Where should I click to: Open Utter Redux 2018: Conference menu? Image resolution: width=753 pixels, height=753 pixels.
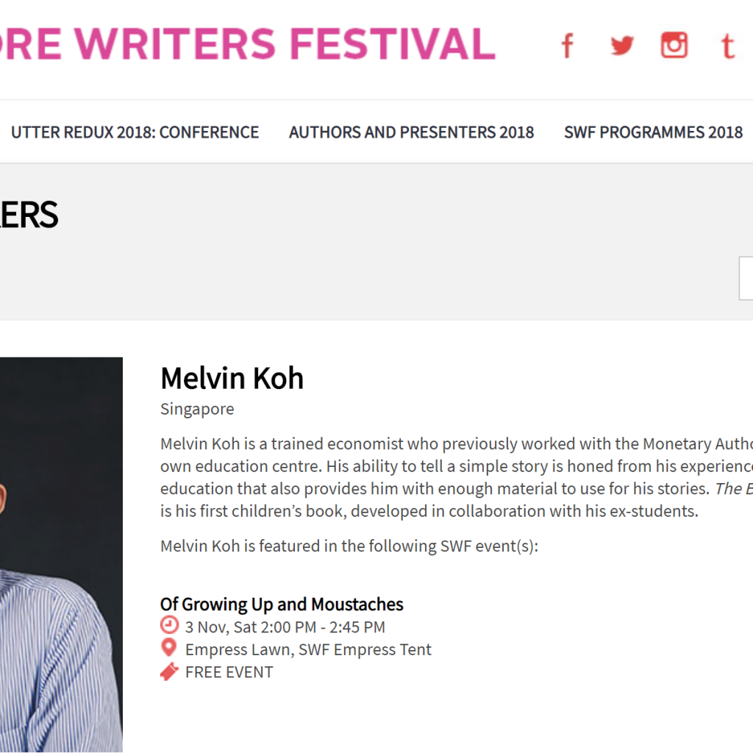coord(135,132)
